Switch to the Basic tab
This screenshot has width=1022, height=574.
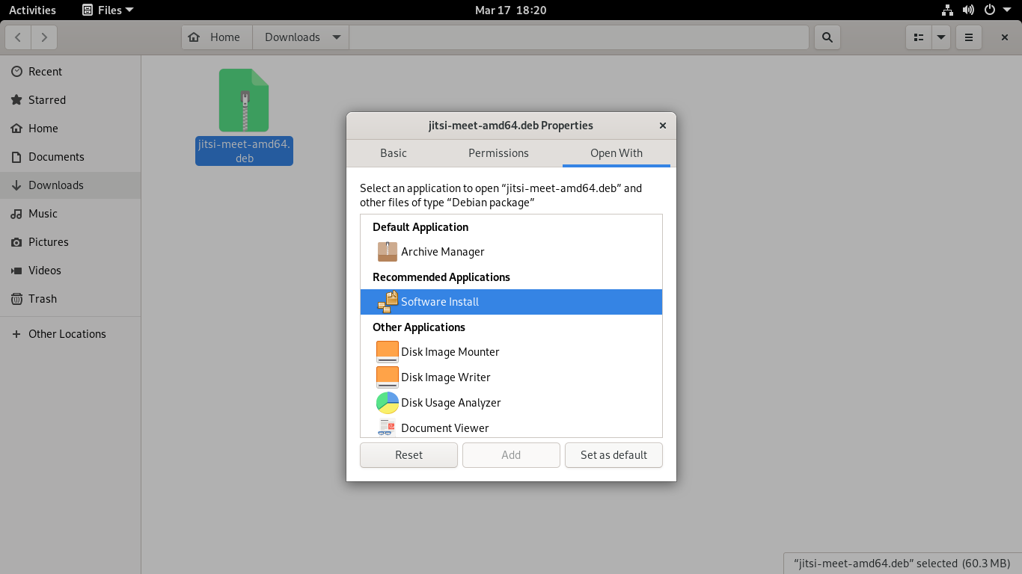(394, 153)
